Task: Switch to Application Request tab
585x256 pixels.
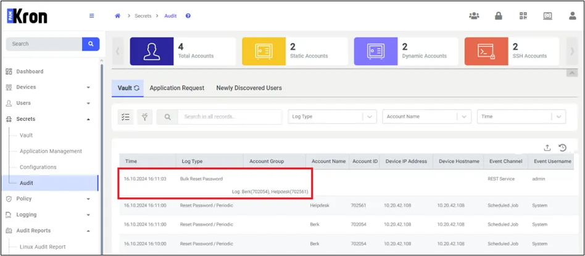Action: click(x=177, y=88)
